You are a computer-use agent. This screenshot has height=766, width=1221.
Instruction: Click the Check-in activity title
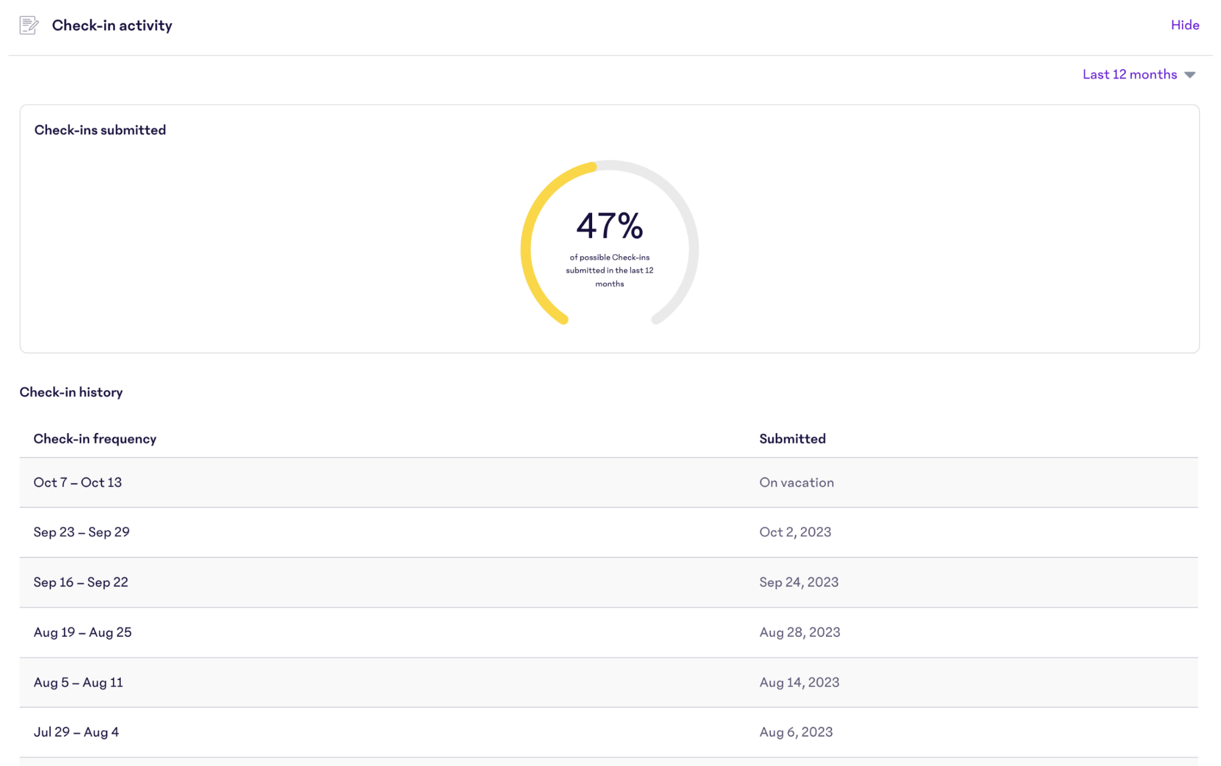pyautogui.click(x=112, y=25)
